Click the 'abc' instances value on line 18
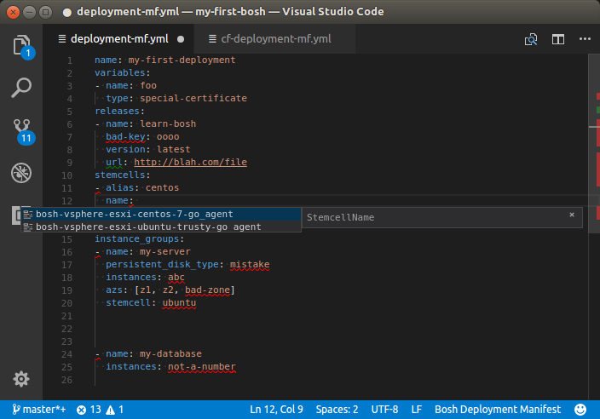Image resolution: width=600 pixels, height=419 pixels. pos(176,277)
